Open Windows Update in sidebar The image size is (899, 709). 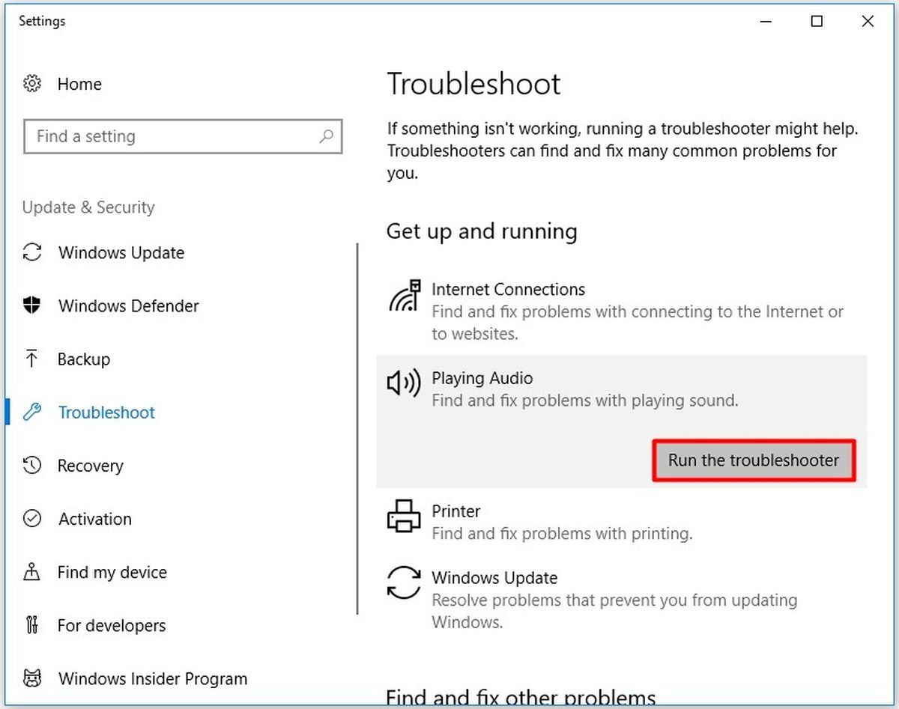(121, 252)
